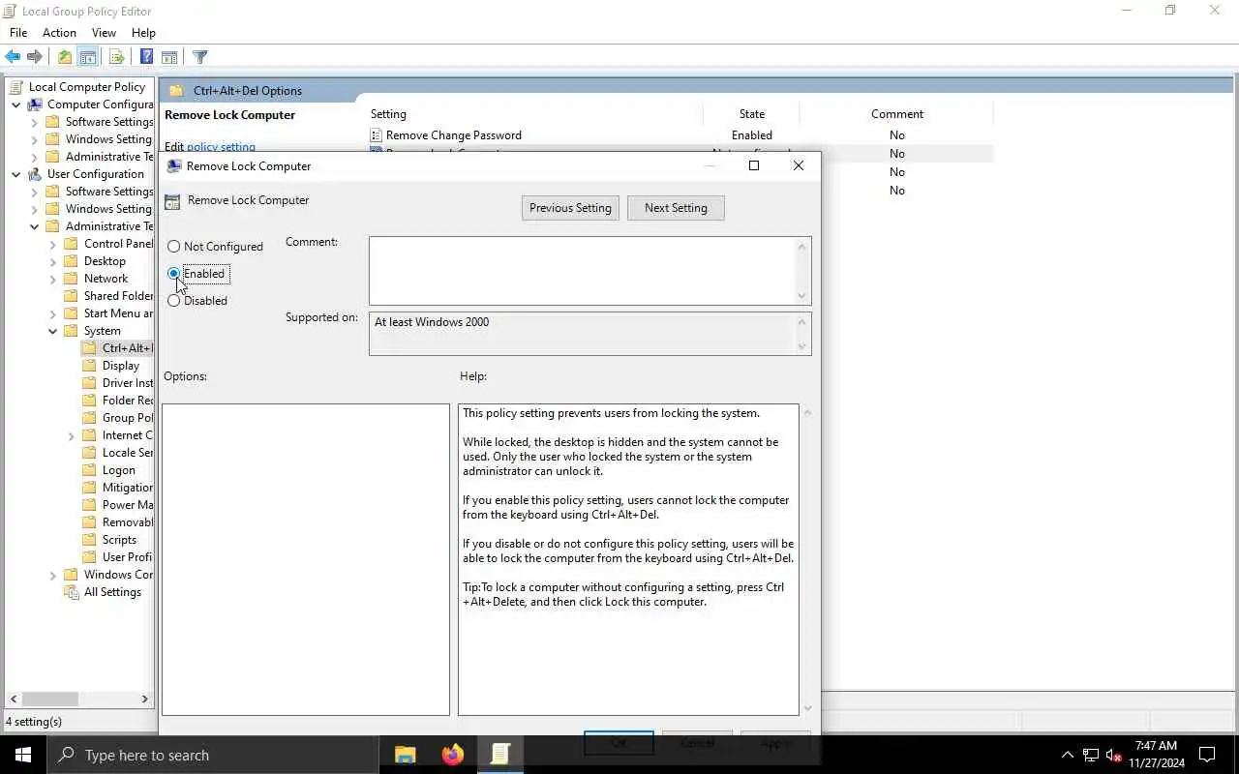Open the Action menu
Viewport: 1239px width, 774px height.
tap(59, 33)
